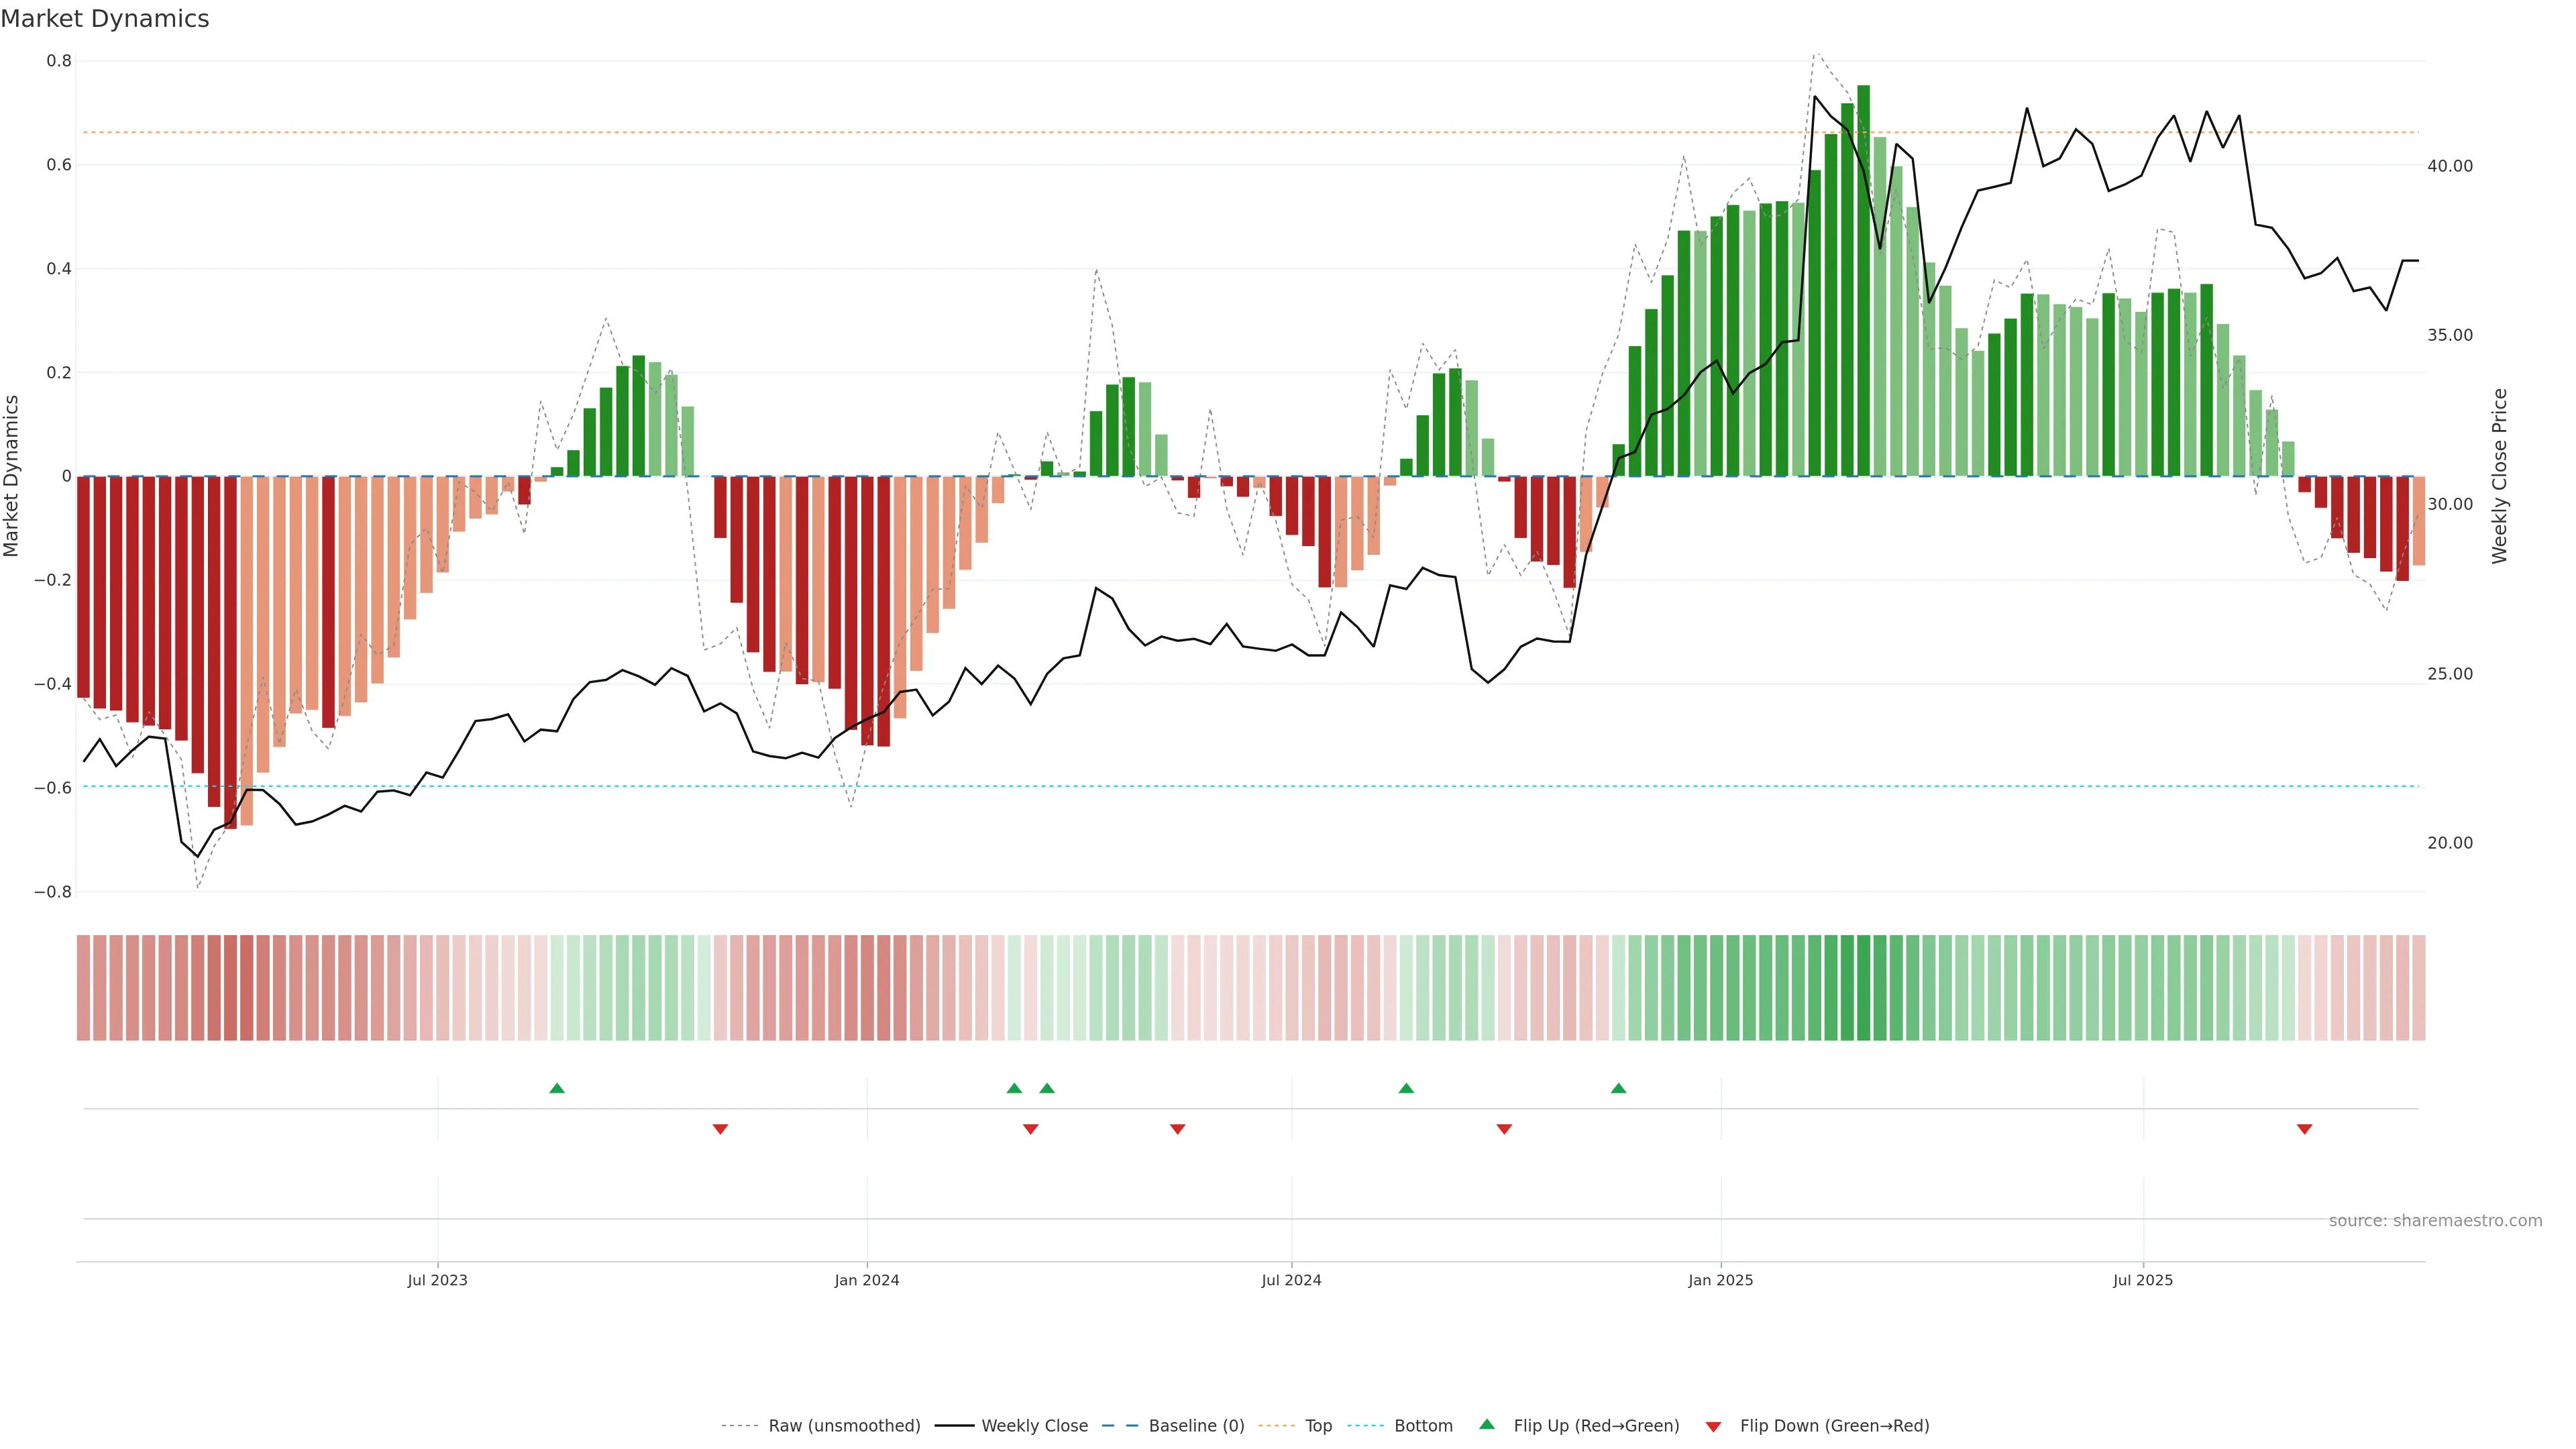Click the Flip Down red triangle legend icon
Screen dimensions: 2576x1449
pyautogui.click(x=1713, y=1426)
